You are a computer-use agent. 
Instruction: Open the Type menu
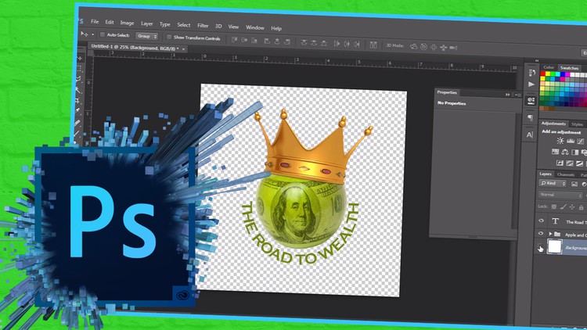click(x=164, y=24)
